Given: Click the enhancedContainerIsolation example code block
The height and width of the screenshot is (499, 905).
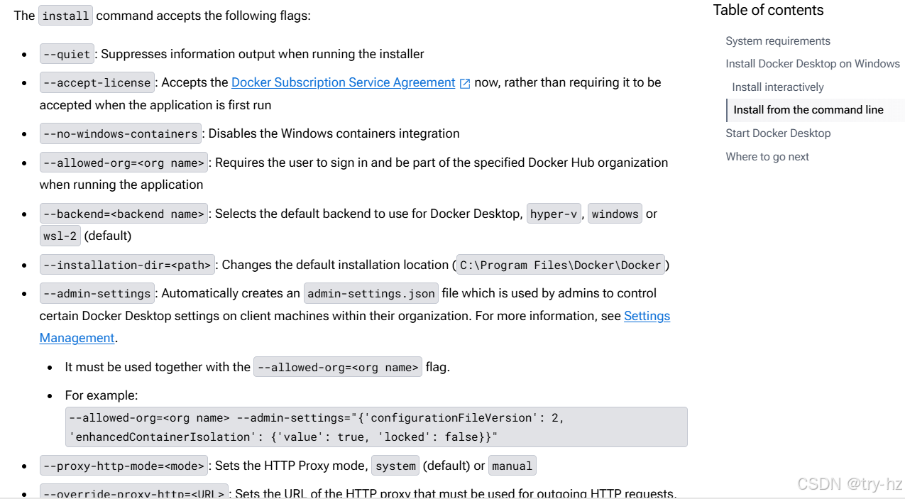Looking at the screenshot, I should [x=376, y=427].
